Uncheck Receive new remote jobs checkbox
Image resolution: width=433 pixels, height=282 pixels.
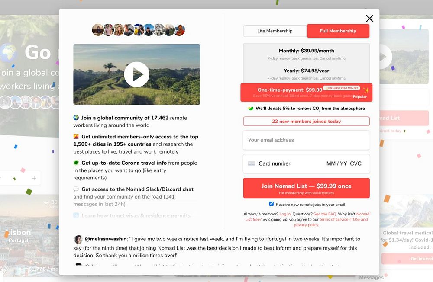pos(271,204)
